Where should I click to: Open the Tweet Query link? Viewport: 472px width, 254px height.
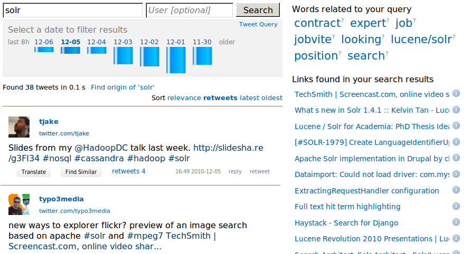pyautogui.click(x=258, y=24)
